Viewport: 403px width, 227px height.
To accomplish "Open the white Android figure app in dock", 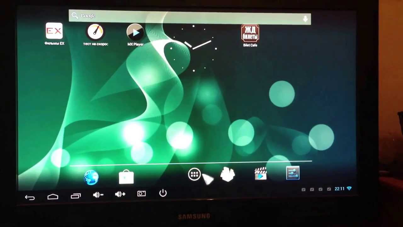I will click(x=228, y=174).
